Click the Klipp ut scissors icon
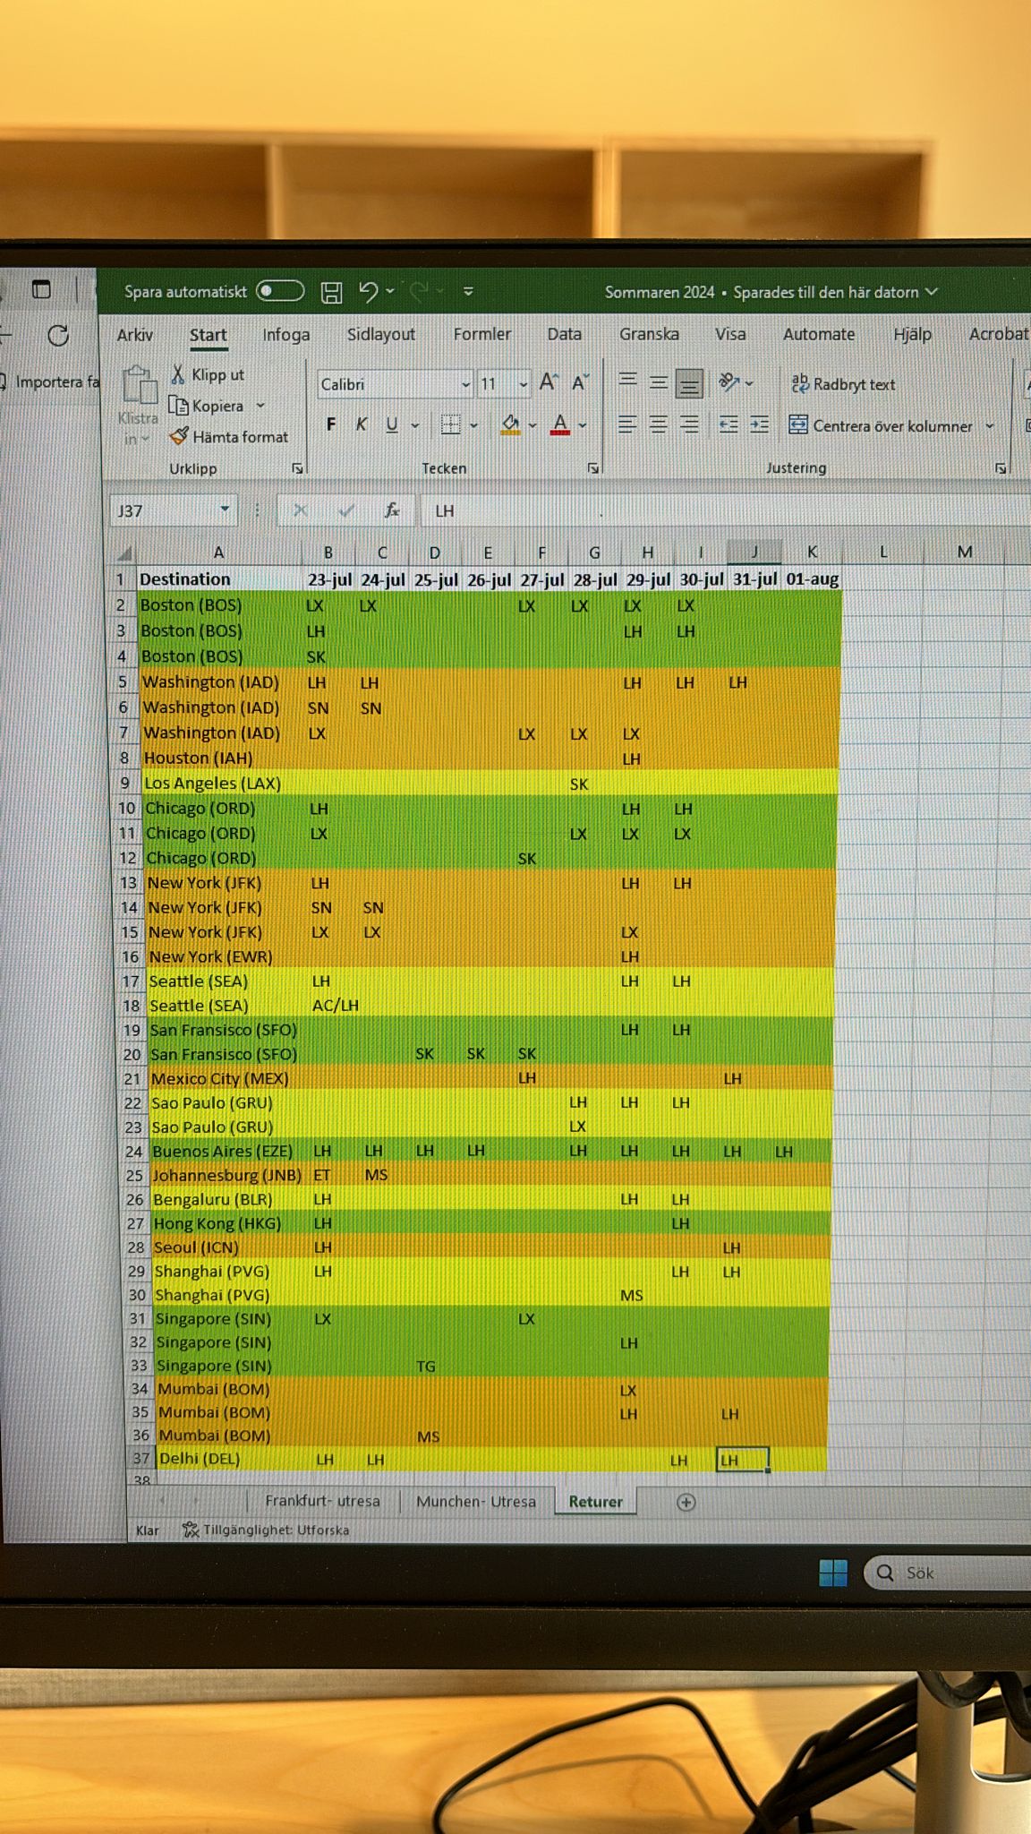This screenshot has width=1031, height=1834. tap(178, 374)
